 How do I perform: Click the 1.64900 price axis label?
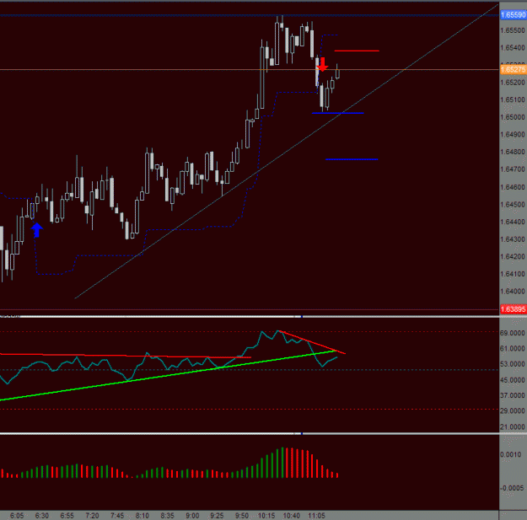coord(513,135)
